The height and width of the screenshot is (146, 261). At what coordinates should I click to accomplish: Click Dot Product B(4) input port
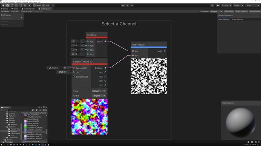(x=133, y=55)
